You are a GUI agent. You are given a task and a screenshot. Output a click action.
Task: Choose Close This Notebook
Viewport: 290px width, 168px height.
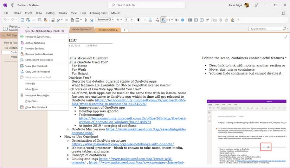pos(43,107)
